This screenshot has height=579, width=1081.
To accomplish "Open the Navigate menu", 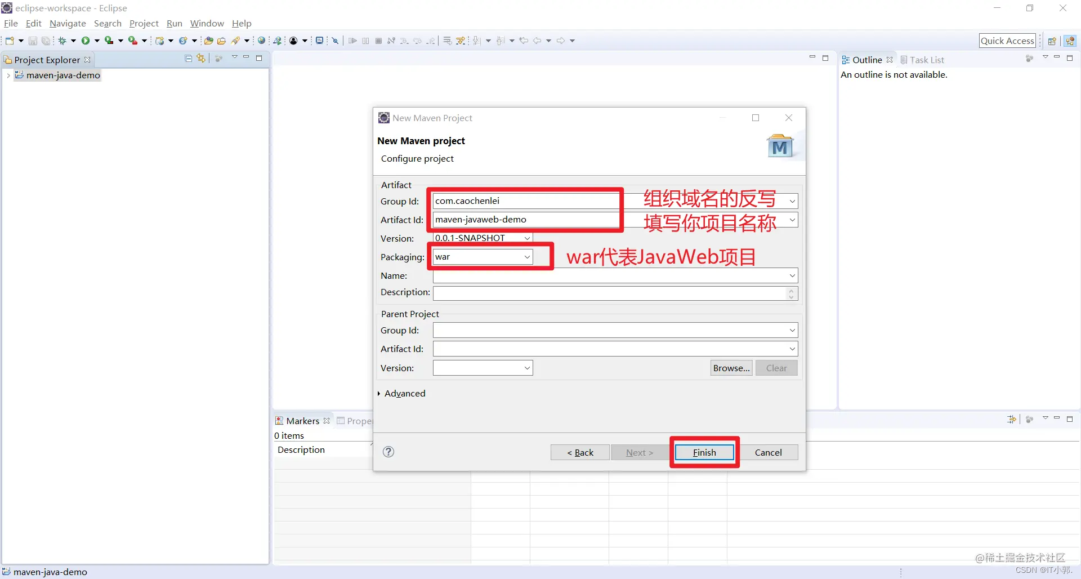I will (68, 23).
